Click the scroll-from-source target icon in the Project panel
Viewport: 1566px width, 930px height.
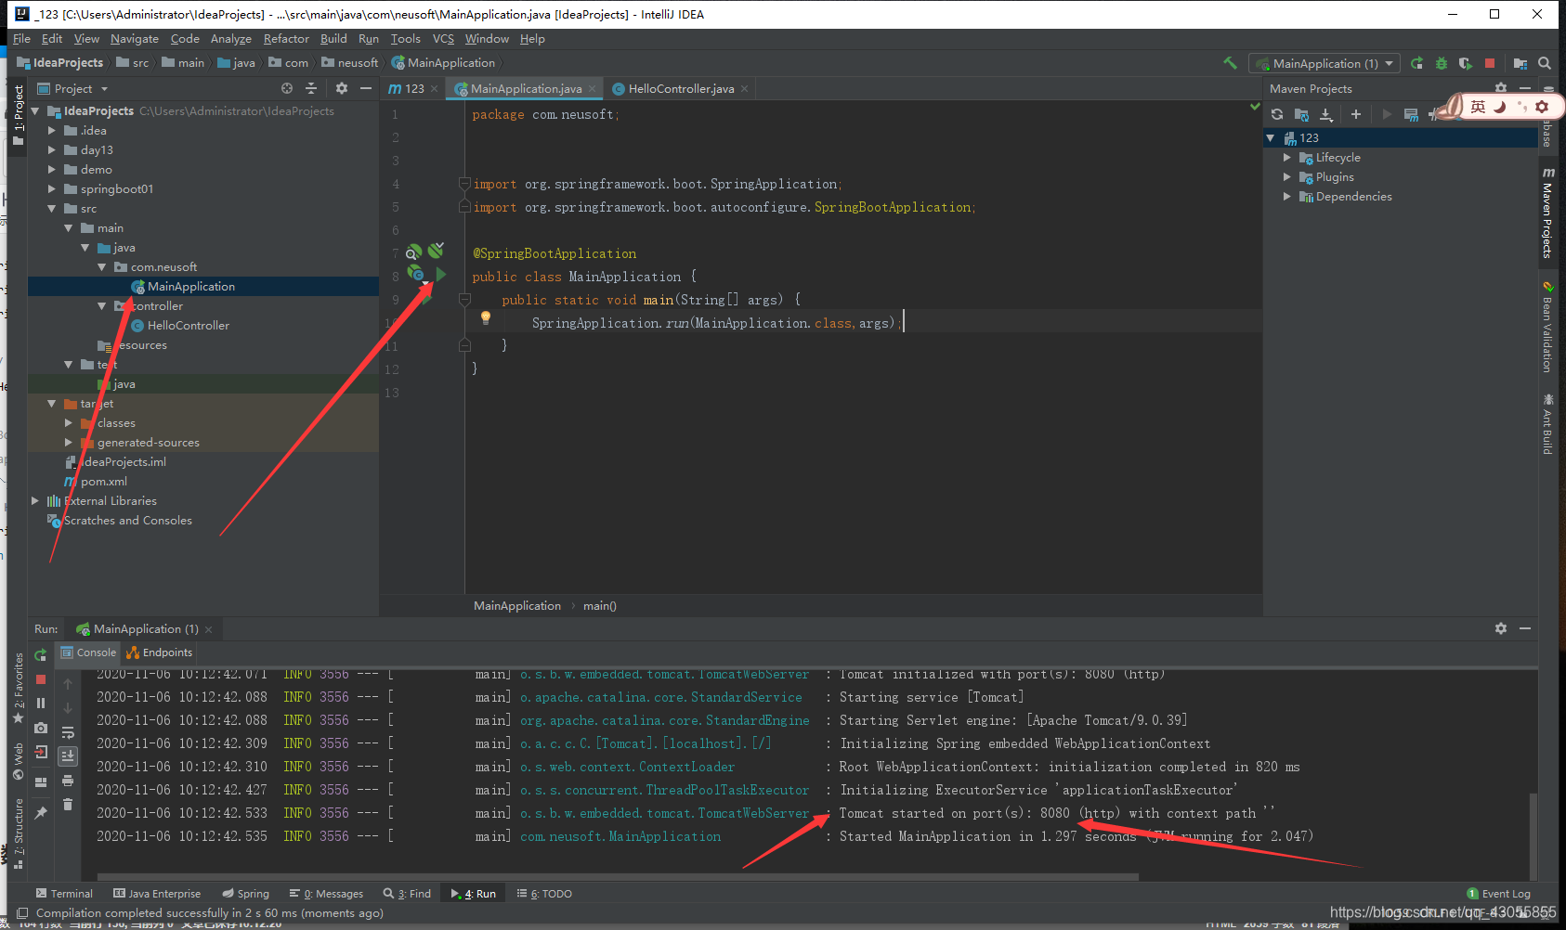(x=287, y=88)
